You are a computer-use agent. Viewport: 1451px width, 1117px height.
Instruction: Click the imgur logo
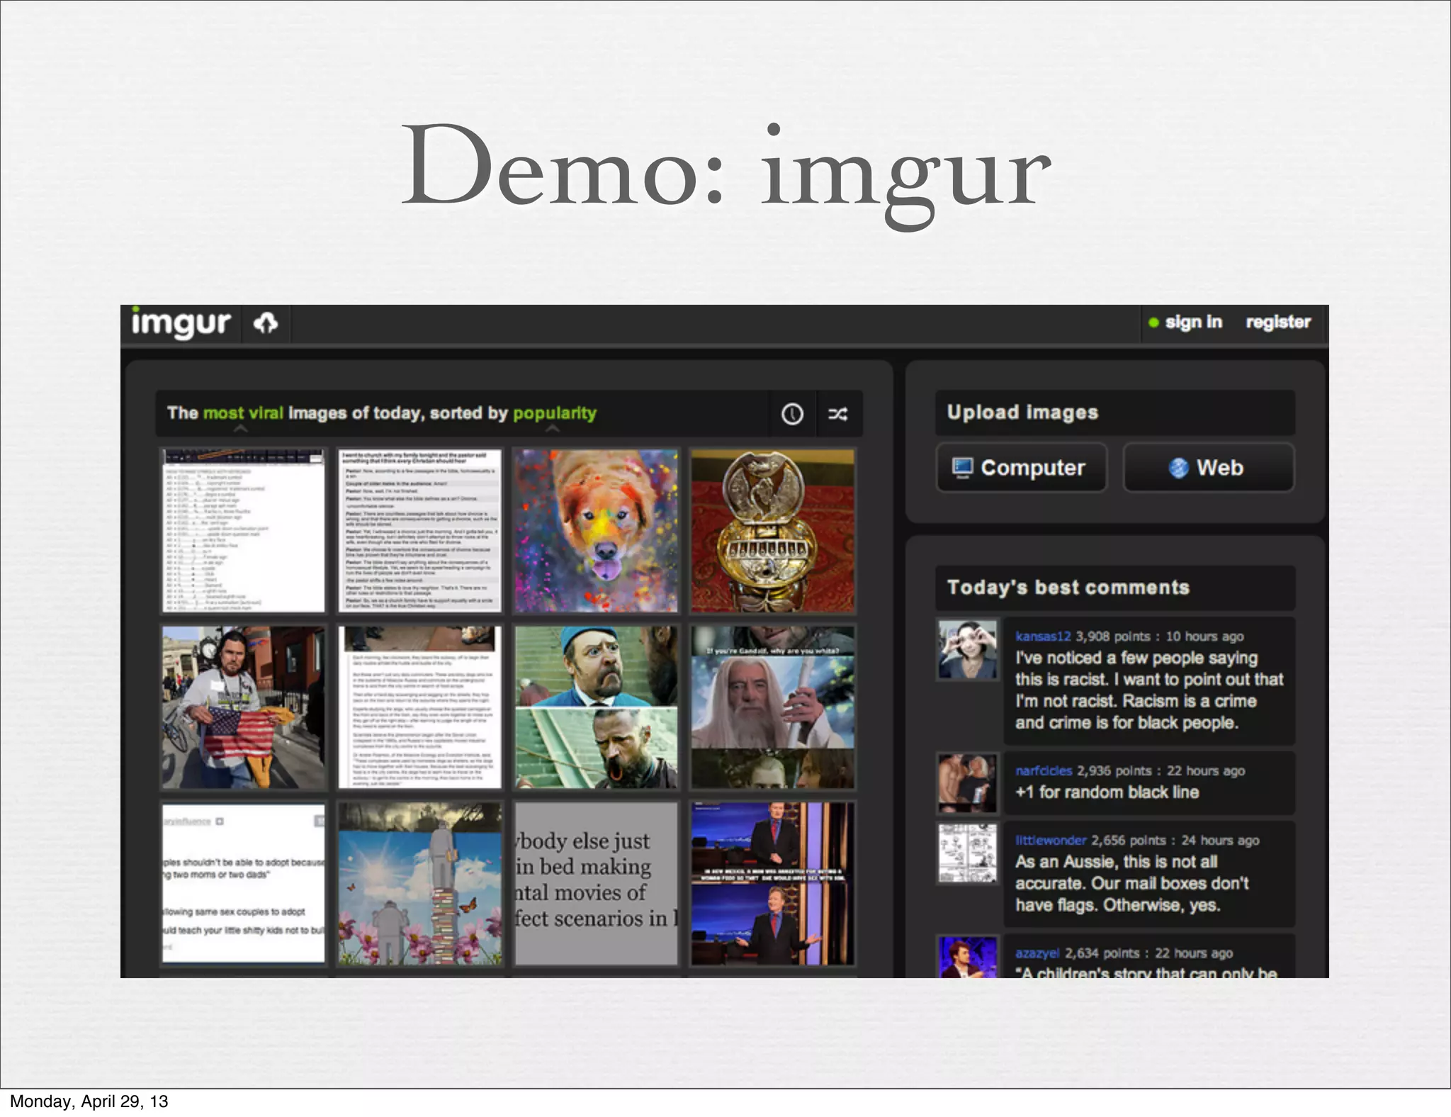181,323
